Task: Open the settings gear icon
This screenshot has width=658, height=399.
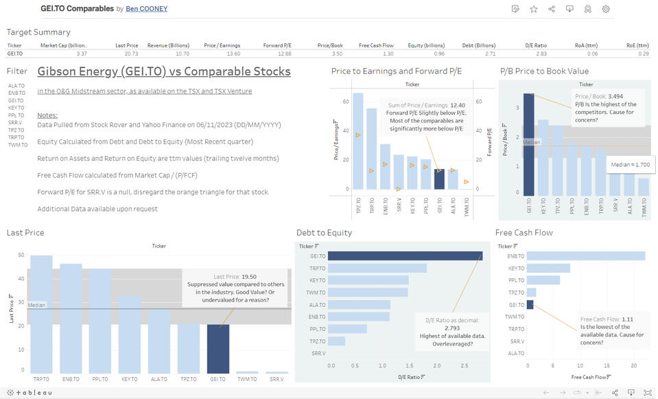Action: pos(606,9)
